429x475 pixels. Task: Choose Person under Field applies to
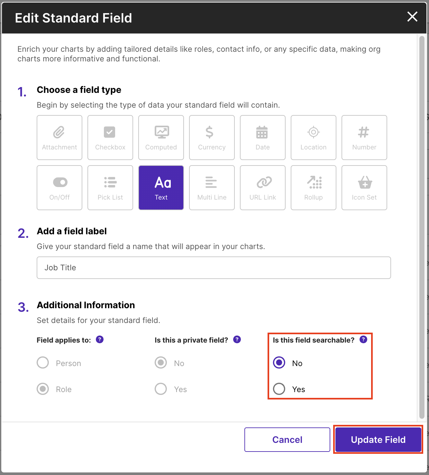pos(43,363)
